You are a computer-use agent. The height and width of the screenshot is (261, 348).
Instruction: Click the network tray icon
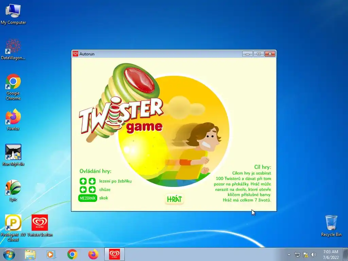click(297, 255)
